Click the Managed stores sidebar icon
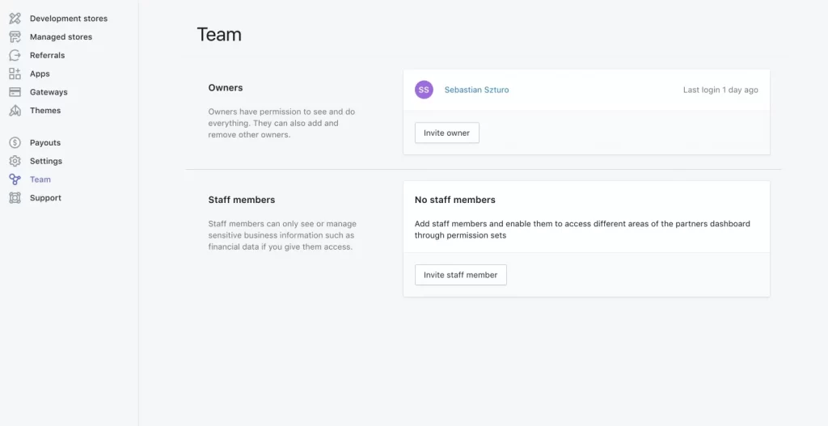The height and width of the screenshot is (426, 828). tap(15, 37)
